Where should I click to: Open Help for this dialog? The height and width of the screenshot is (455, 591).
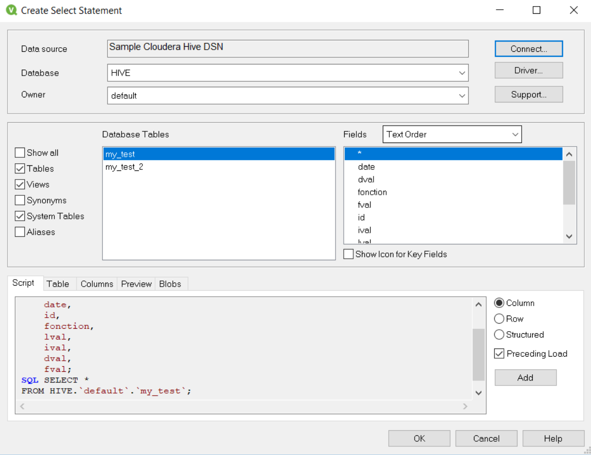[553, 438]
